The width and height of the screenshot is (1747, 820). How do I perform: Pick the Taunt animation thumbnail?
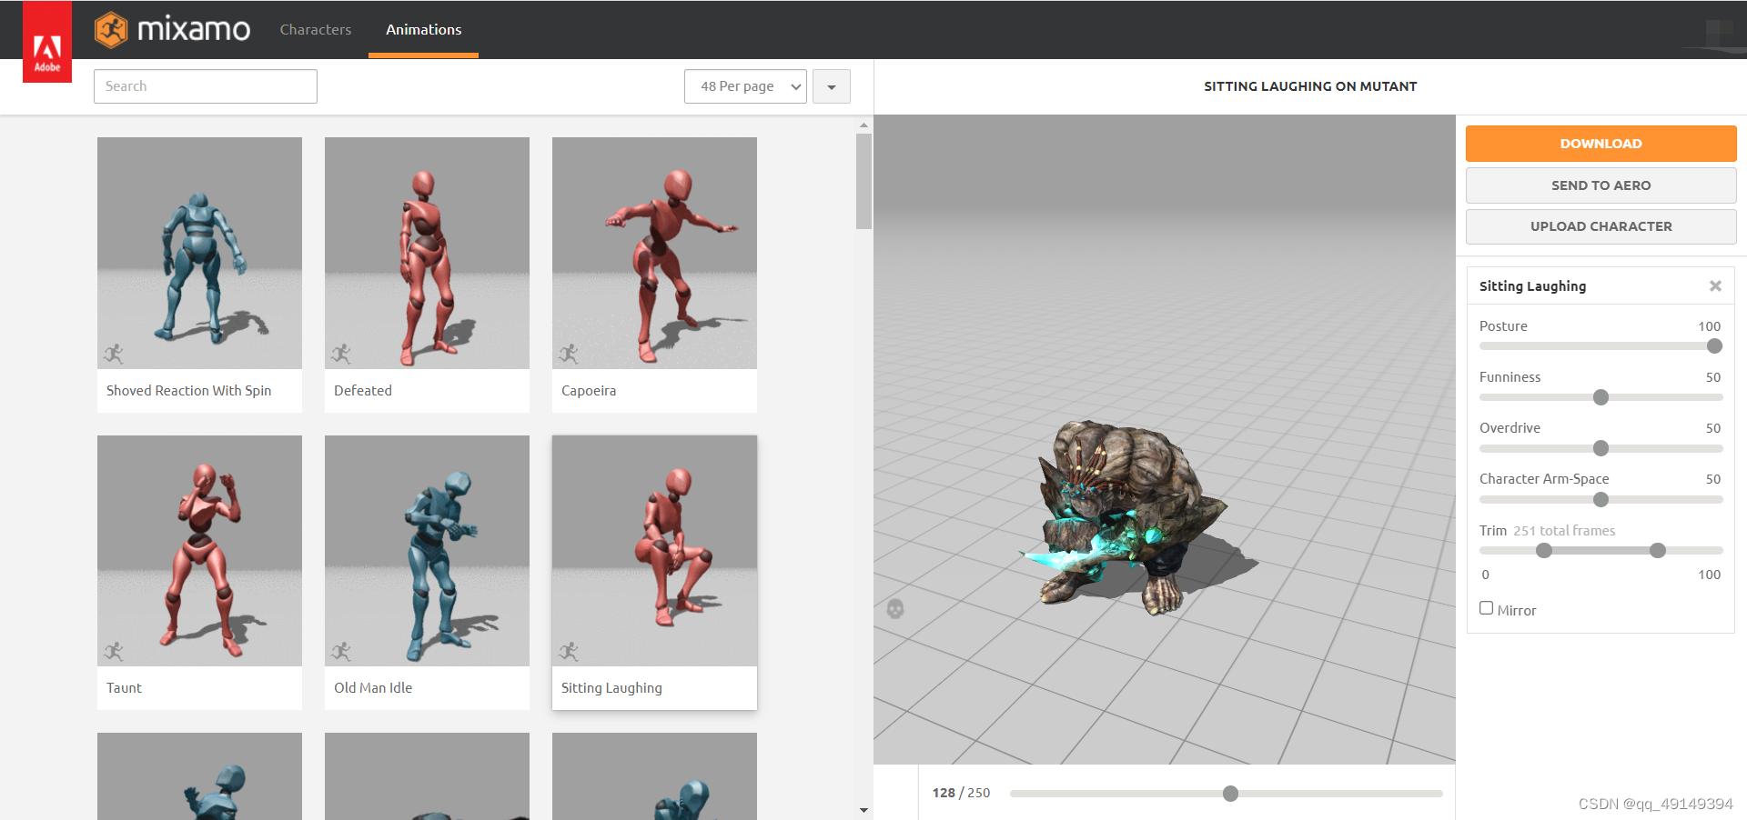(199, 551)
